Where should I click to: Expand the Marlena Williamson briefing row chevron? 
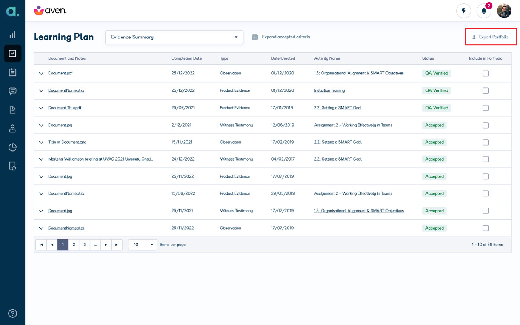point(41,159)
